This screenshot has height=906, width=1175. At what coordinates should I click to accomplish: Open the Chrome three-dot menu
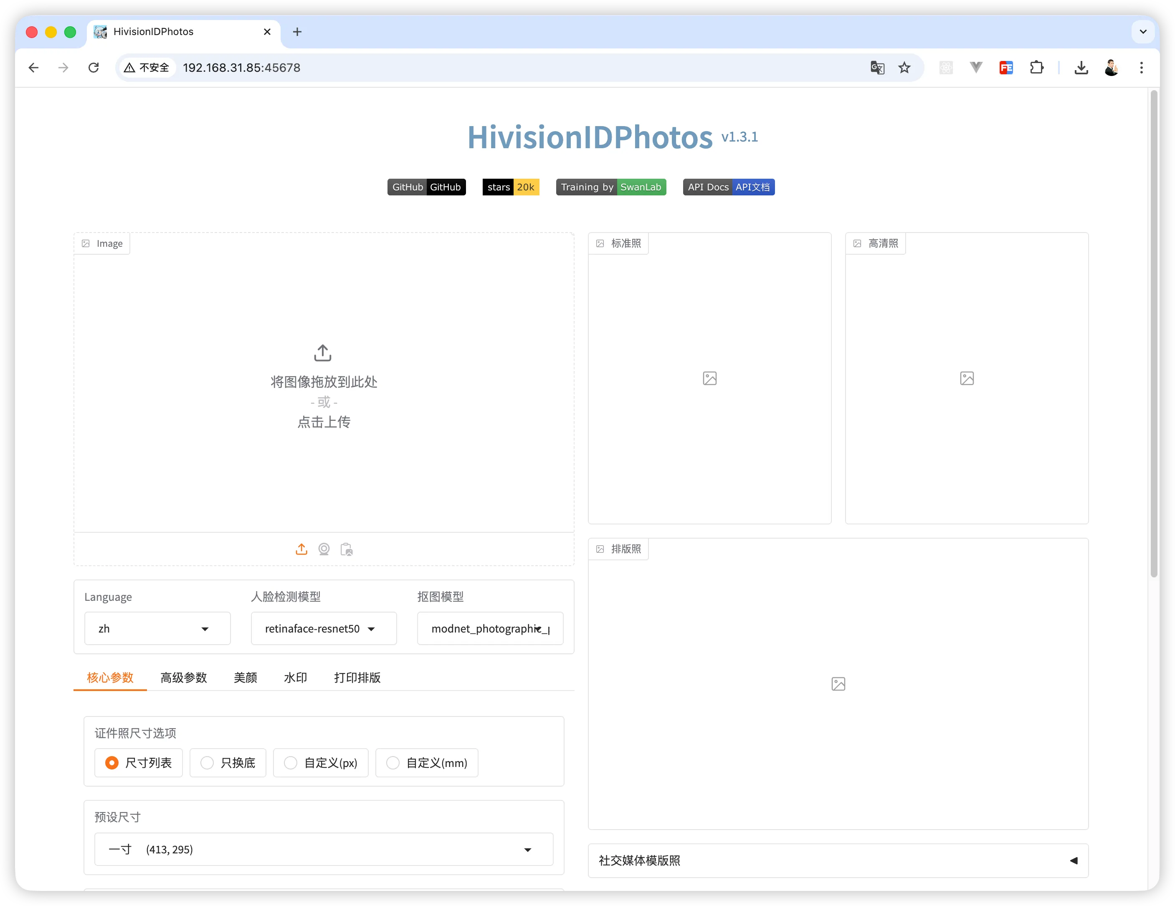tap(1142, 68)
